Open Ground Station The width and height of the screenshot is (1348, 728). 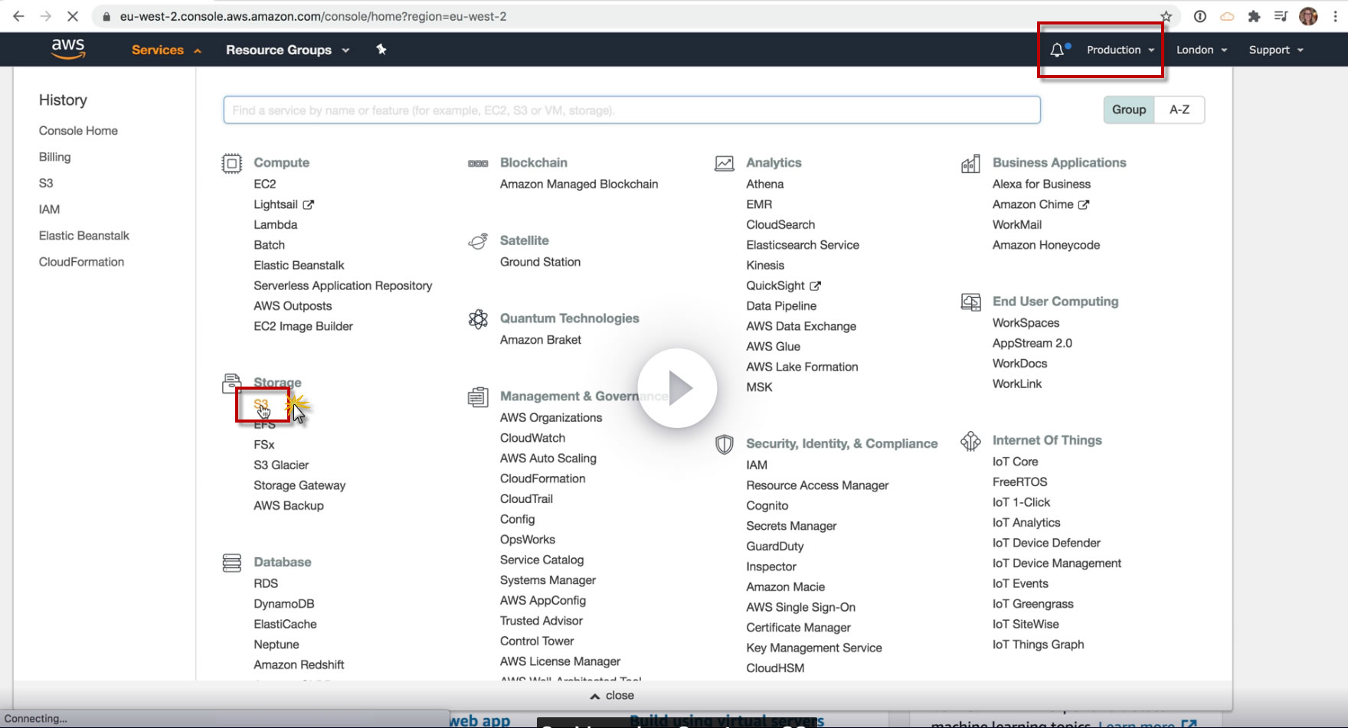(540, 262)
